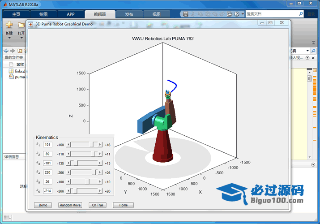Click the Save icon in the quick access toolbar
Image resolution: width=320 pixels, height=224 pixels.
tap(185, 14)
